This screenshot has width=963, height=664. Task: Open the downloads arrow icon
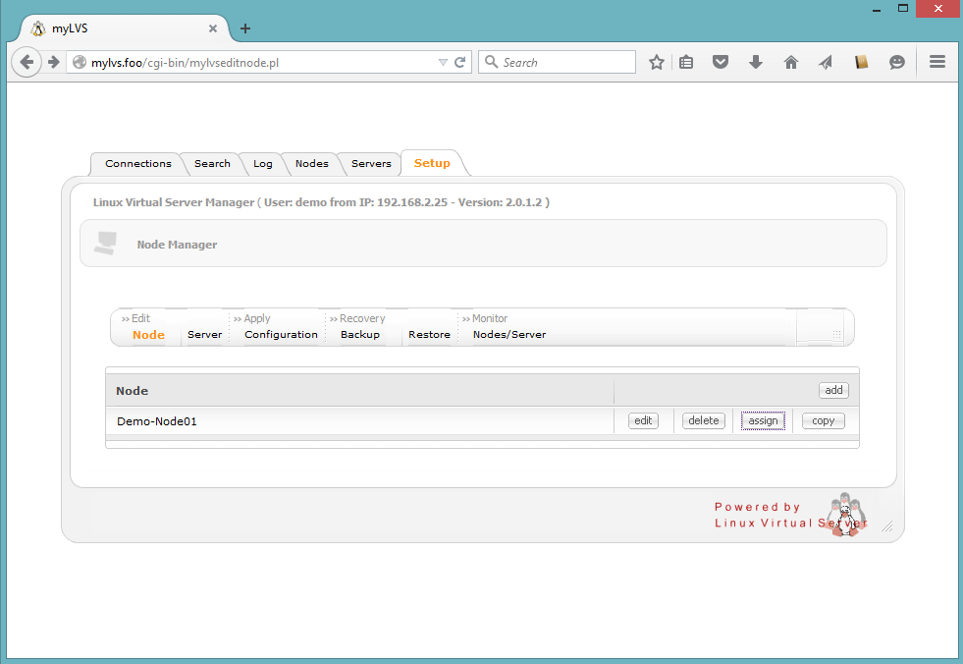[755, 62]
